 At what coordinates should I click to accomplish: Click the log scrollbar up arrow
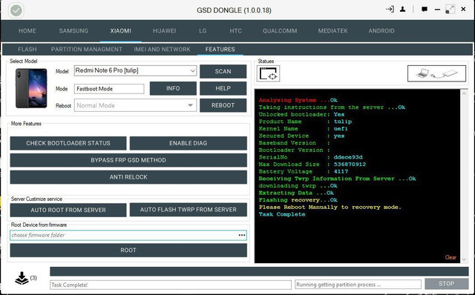coord(464,93)
